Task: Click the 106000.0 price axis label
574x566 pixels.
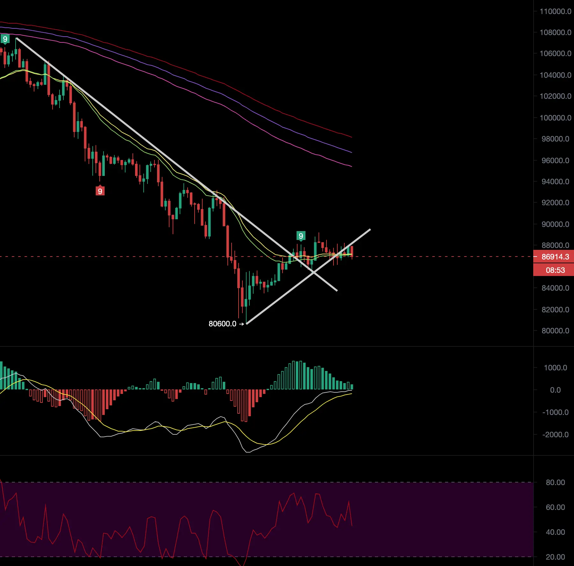Action: 555,54
